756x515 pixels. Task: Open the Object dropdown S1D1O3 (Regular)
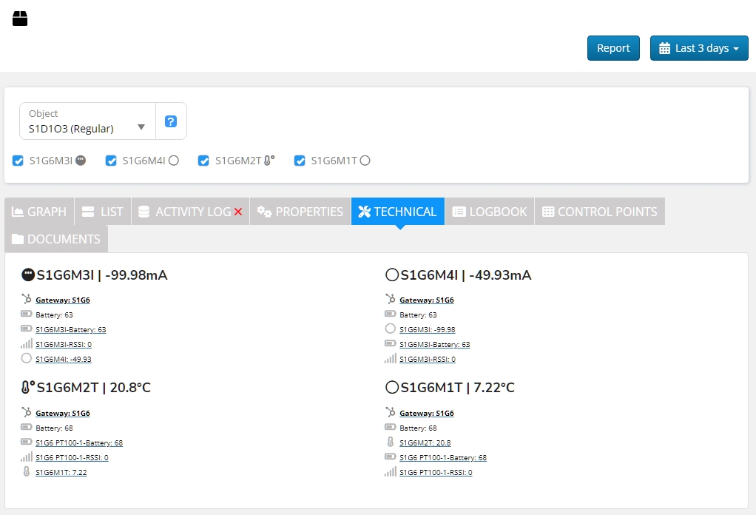pyautogui.click(x=87, y=121)
